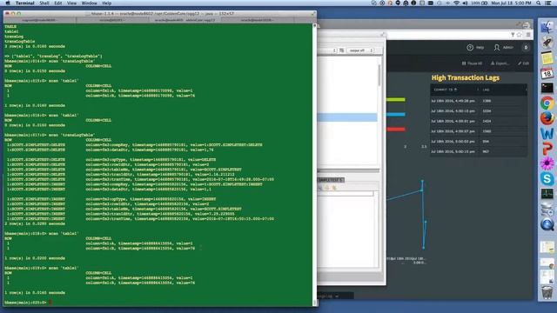Screen dimensions: 557x313
Task: Select lag row dated 5:00:03 pm
Action: (479, 141)
